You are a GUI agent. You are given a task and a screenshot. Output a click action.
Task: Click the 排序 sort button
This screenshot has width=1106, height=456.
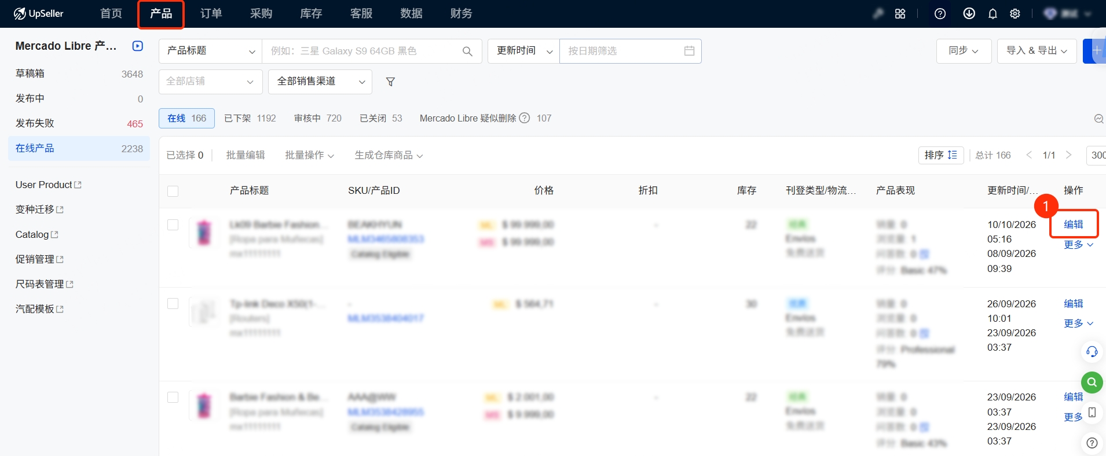pos(941,155)
